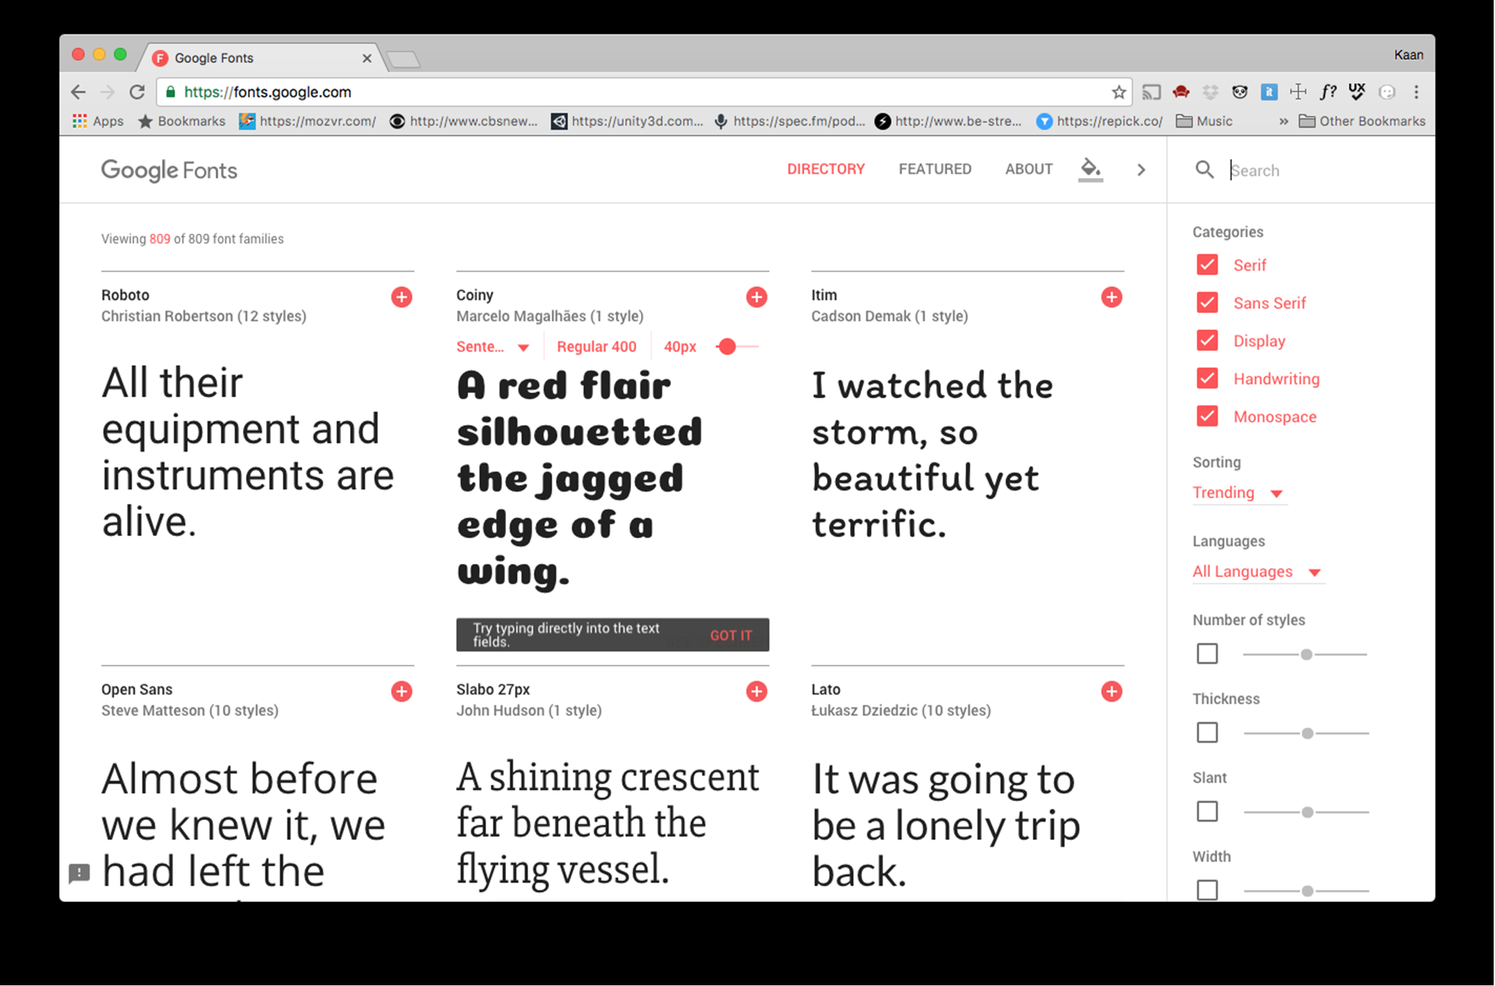
Task: Expand header chevron to collapse filter panel
Action: click(1141, 170)
